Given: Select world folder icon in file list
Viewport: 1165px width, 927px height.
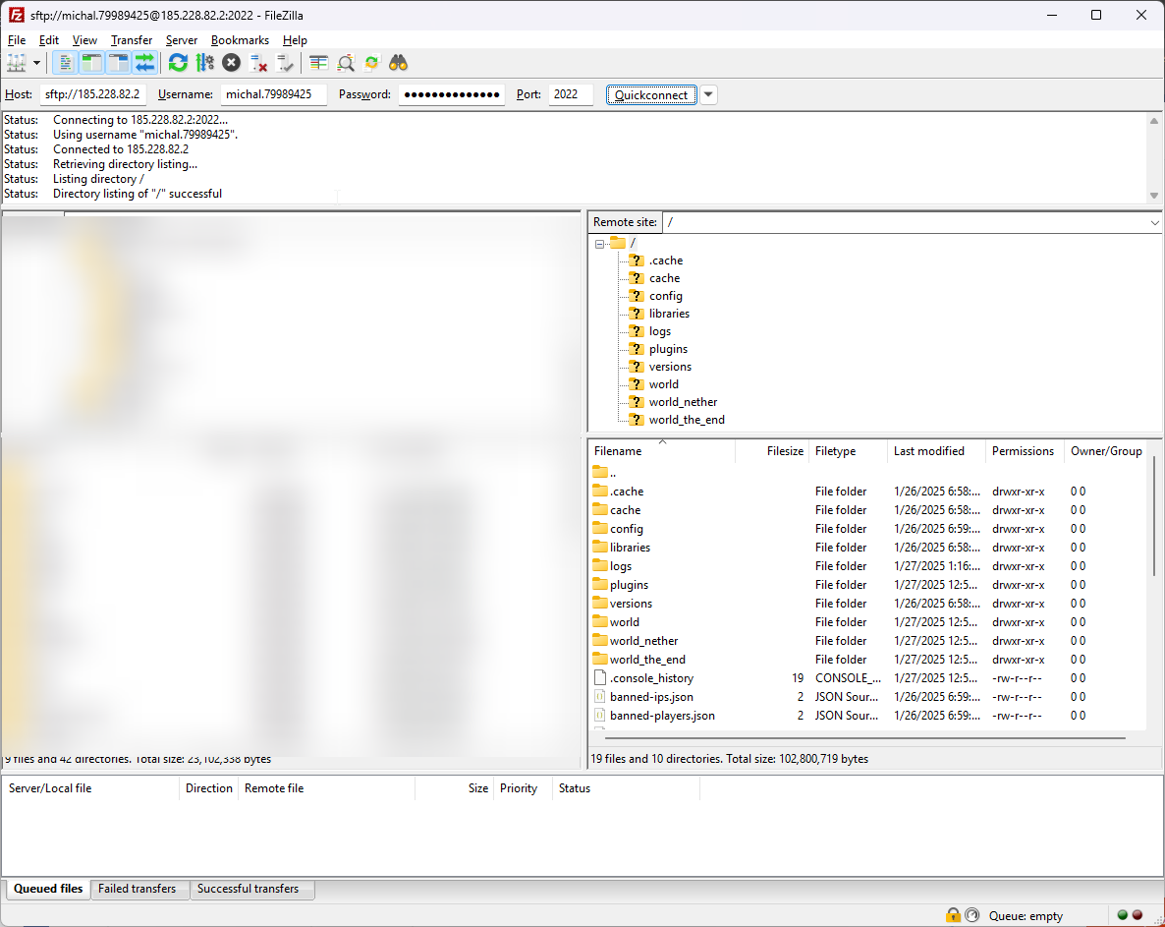Looking at the screenshot, I should 600,621.
